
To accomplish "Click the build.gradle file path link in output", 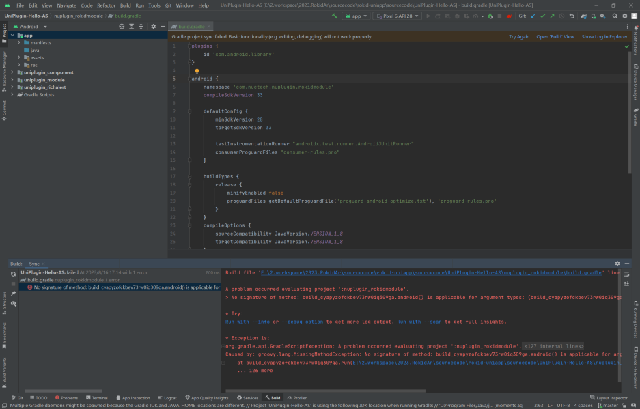I will click(x=430, y=272).
